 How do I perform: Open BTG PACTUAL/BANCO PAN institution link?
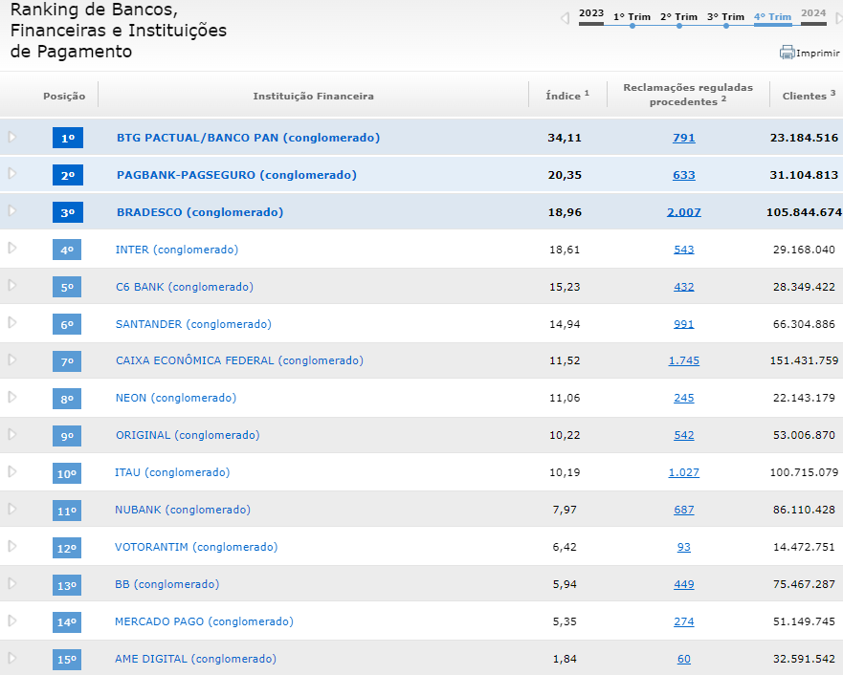coord(249,138)
